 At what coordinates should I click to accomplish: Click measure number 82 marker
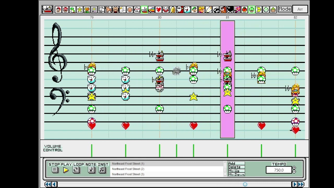pyautogui.click(x=295, y=17)
